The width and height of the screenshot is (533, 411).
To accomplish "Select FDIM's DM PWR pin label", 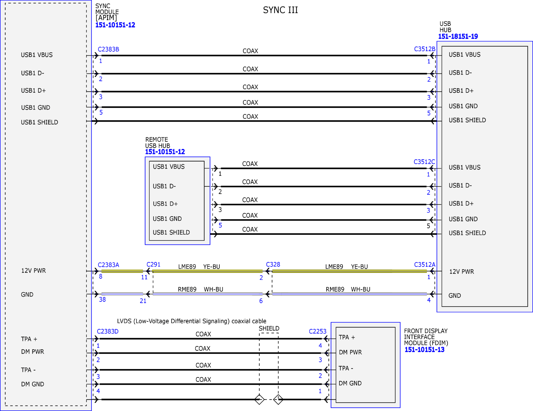I will [350, 352].
